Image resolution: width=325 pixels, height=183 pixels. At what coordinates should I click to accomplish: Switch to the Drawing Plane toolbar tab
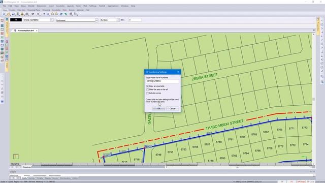coord(34,10)
